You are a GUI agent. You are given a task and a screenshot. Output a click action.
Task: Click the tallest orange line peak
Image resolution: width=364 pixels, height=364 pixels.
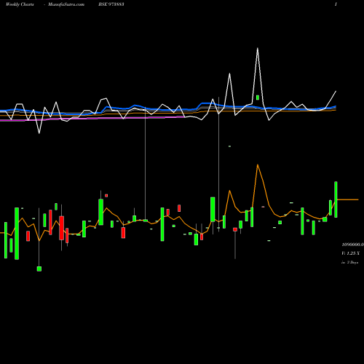coord(258,165)
